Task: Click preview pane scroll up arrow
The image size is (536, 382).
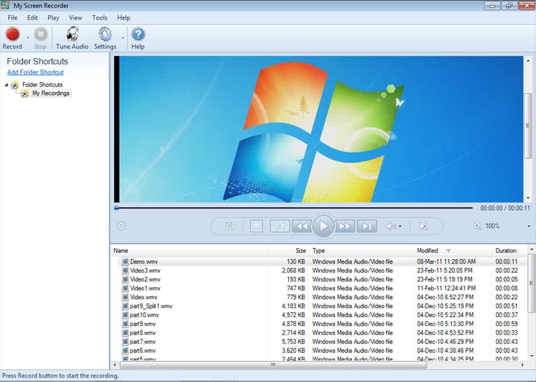Action: coord(529,60)
